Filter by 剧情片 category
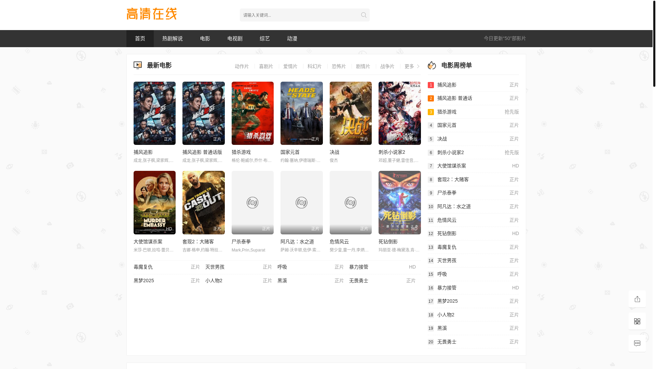 (363, 66)
